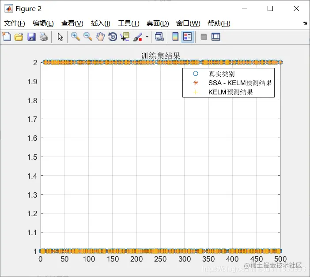Close the Figure 2 window
This screenshot has width=310, height=277.
tap(296, 8)
